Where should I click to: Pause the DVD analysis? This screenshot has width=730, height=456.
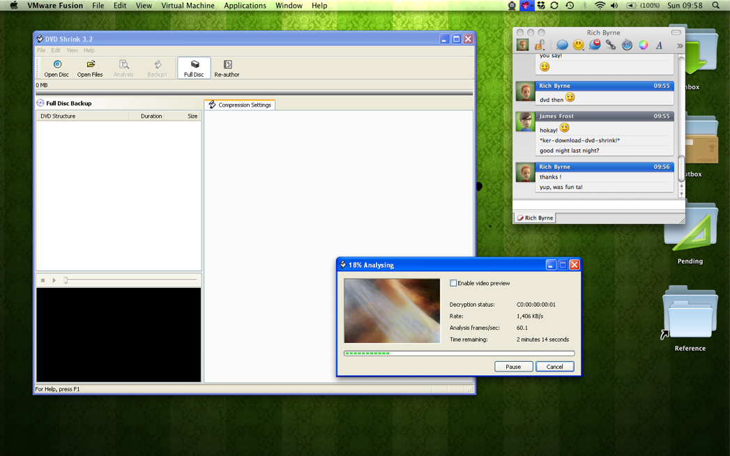coord(513,367)
